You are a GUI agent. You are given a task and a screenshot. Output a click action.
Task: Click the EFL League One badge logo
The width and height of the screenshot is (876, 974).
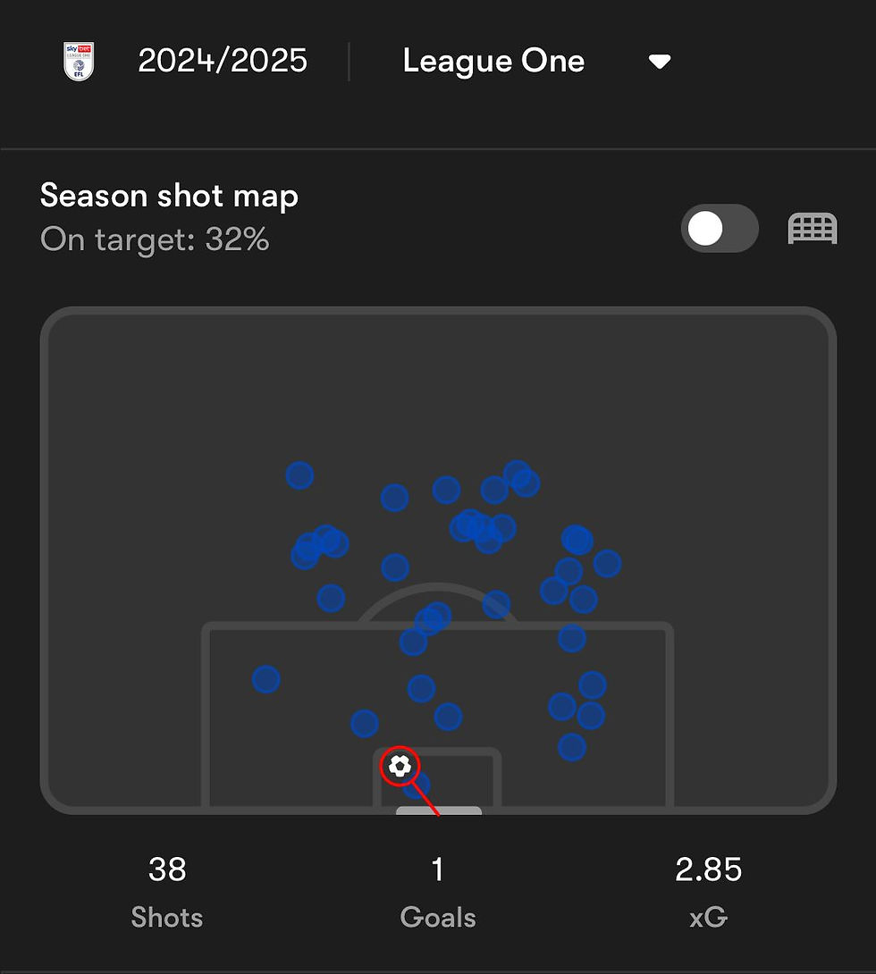point(80,62)
